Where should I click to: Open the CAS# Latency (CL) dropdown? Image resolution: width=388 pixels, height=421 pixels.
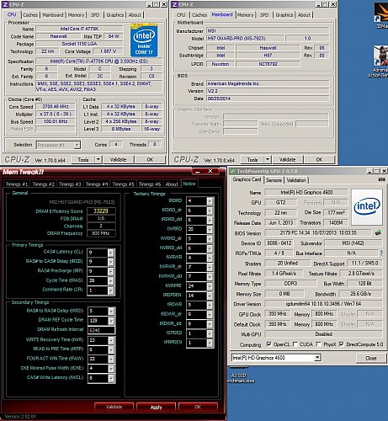pos(111,253)
